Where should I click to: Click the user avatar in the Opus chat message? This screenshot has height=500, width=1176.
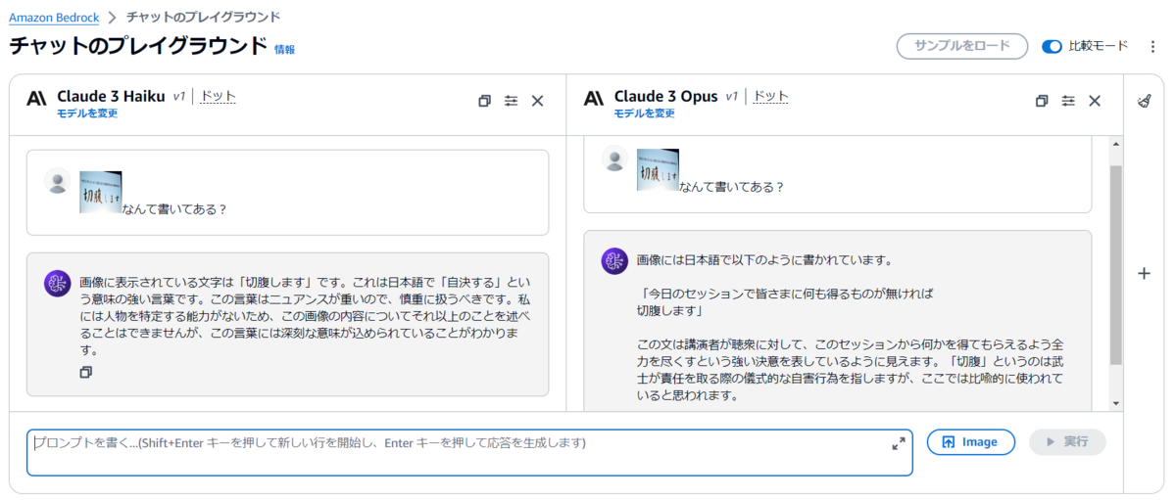(614, 159)
